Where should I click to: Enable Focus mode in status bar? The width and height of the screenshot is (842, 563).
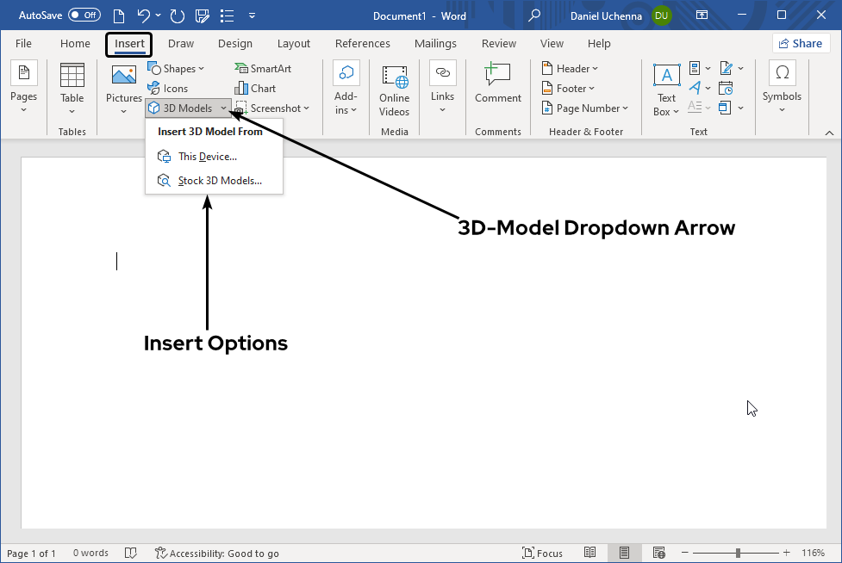(x=542, y=554)
